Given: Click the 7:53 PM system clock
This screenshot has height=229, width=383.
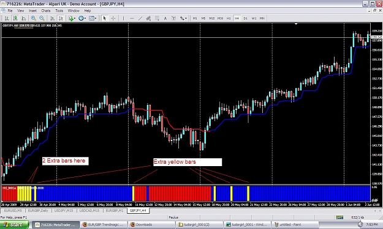Looking at the screenshot, I should pos(371,225).
